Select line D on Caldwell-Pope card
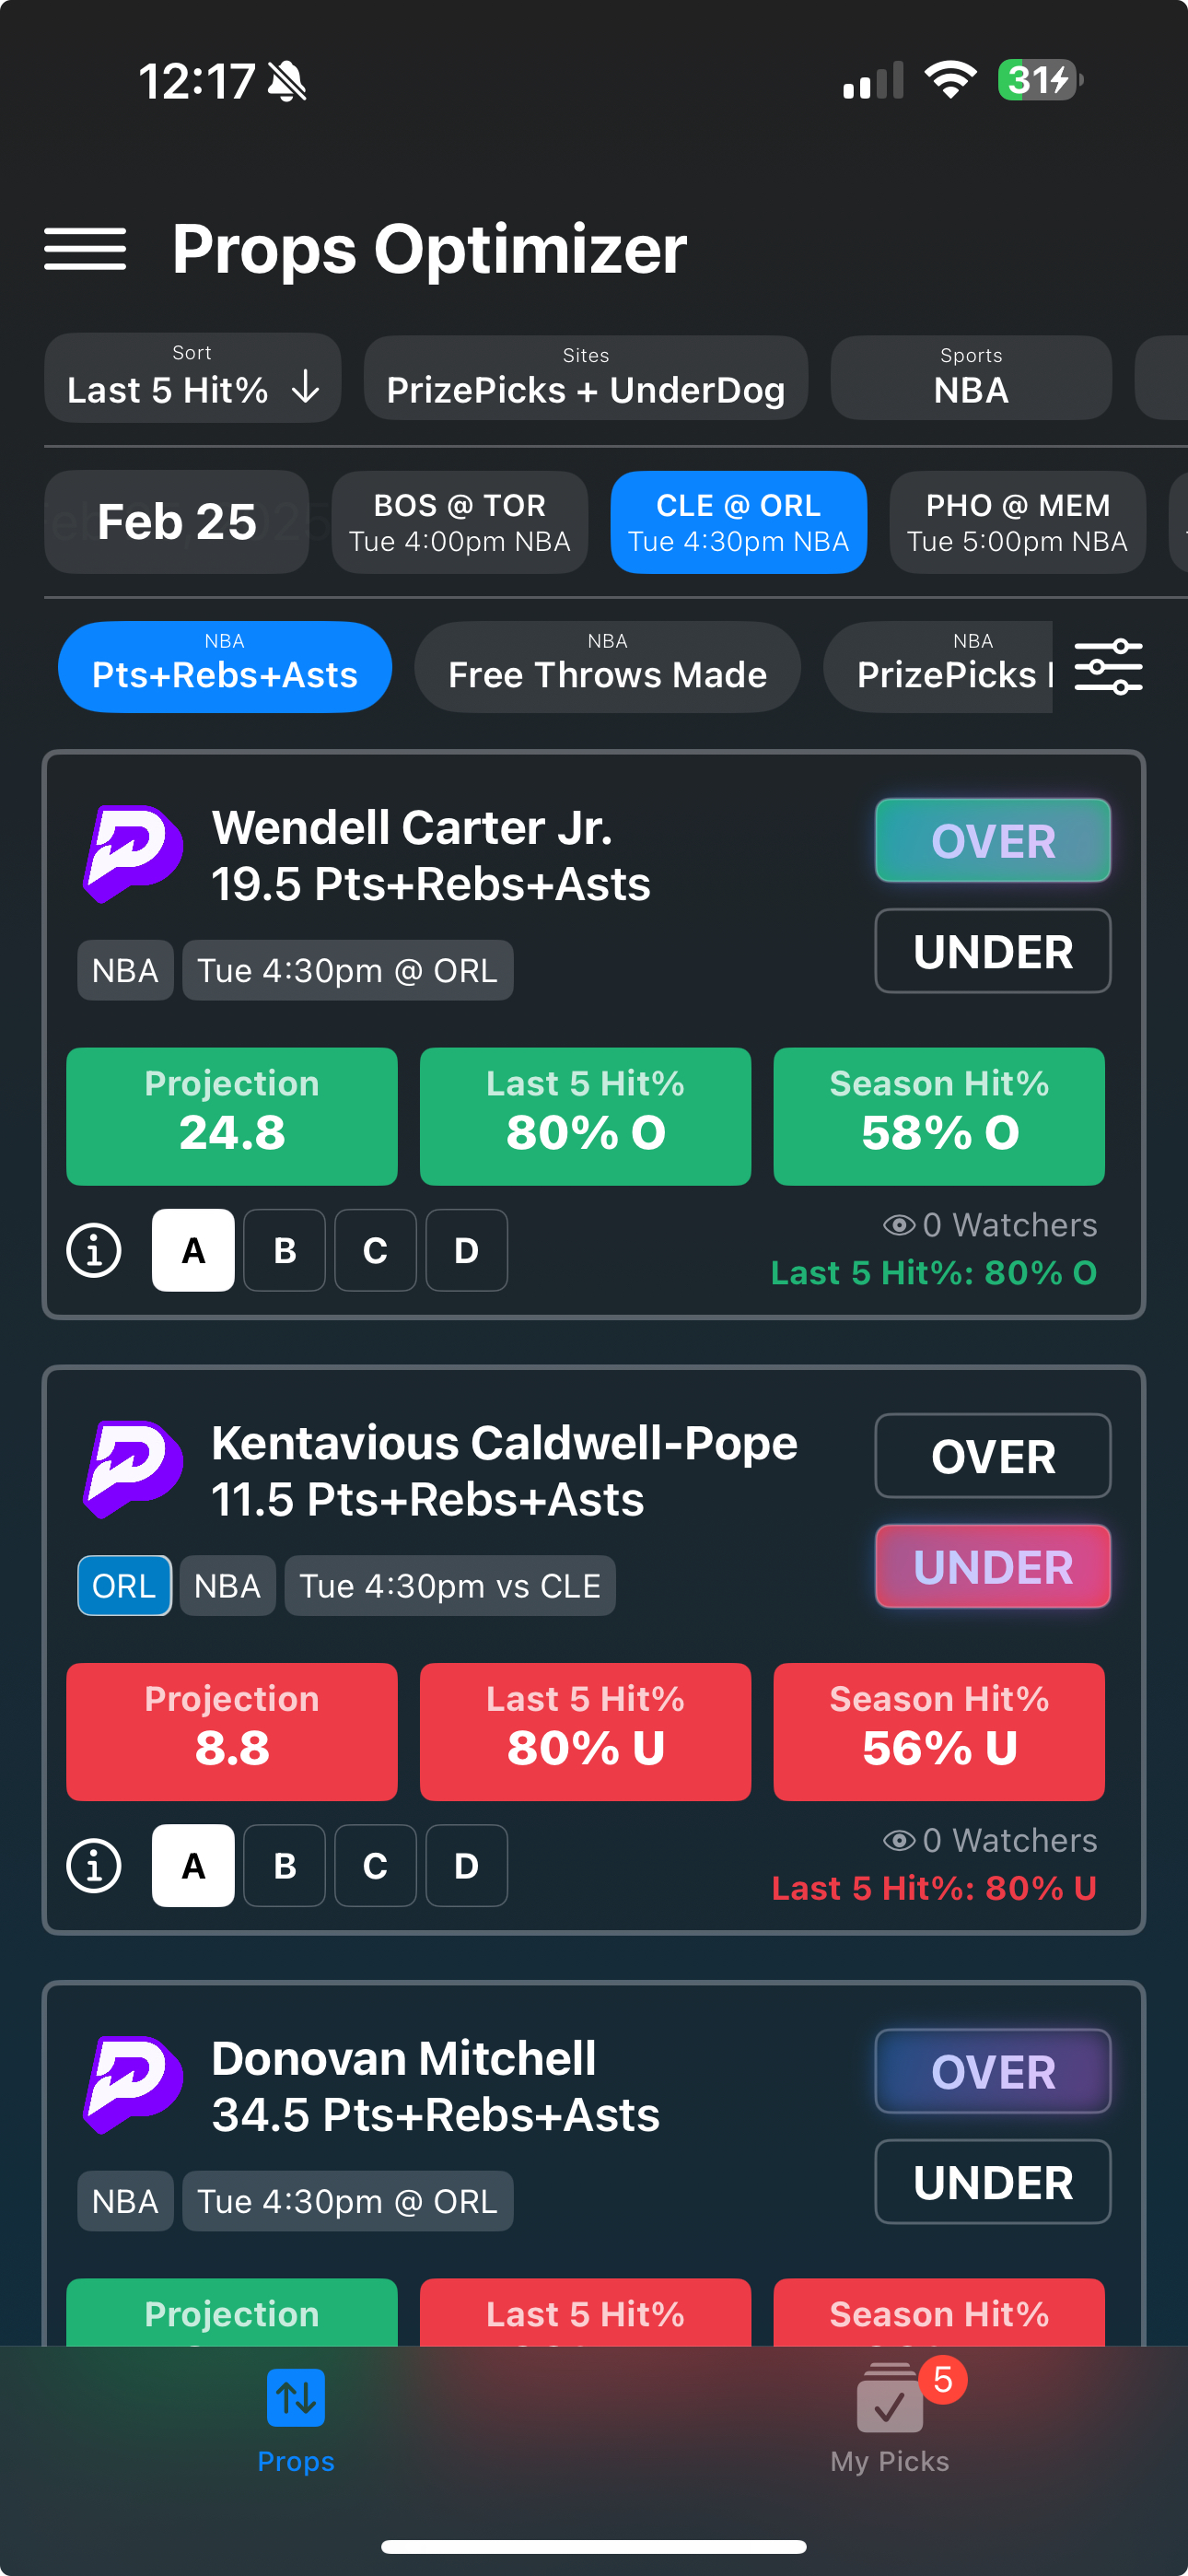The width and height of the screenshot is (1188, 2576). pyautogui.click(x=466, y=1864)
